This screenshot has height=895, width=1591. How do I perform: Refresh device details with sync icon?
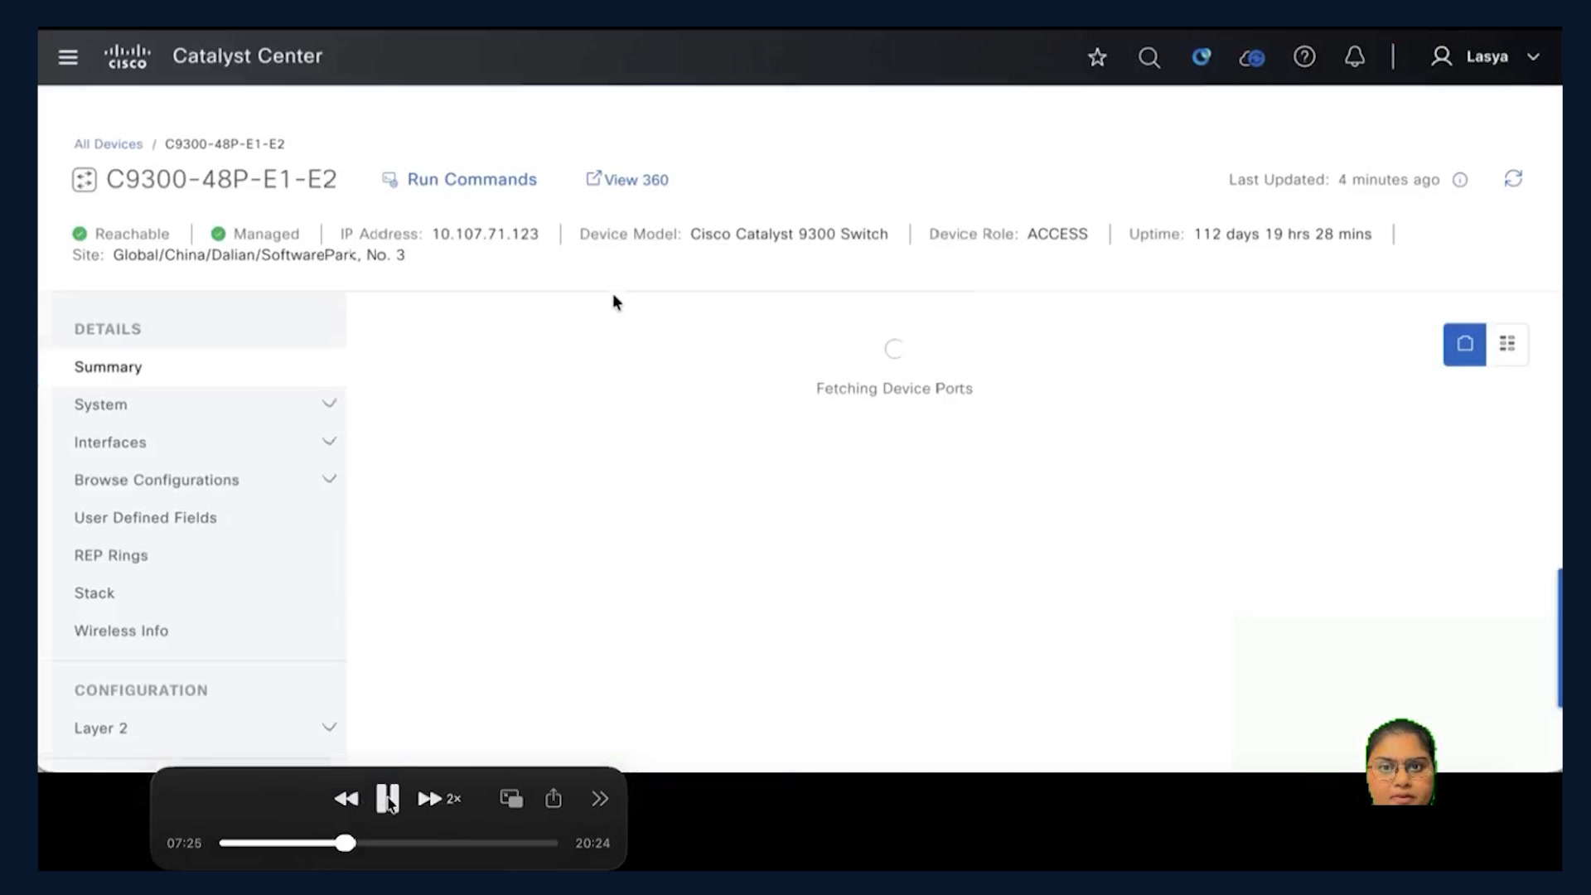point(1513,179)
